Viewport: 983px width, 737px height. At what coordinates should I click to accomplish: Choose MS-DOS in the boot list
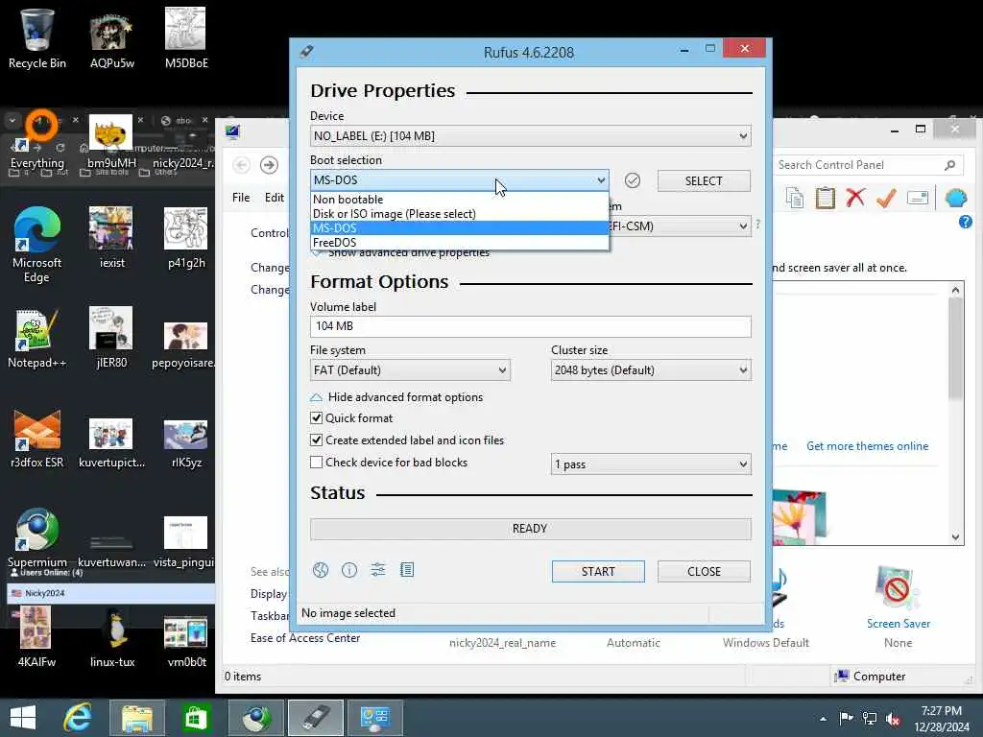coord(459,228)
